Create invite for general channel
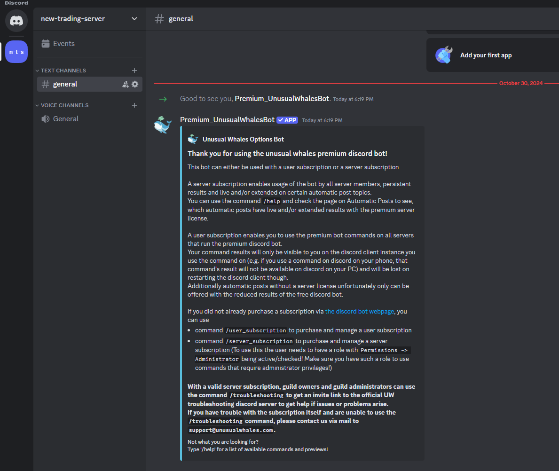The width and height of the screenshot is (559, 471). tap(126, 85)
